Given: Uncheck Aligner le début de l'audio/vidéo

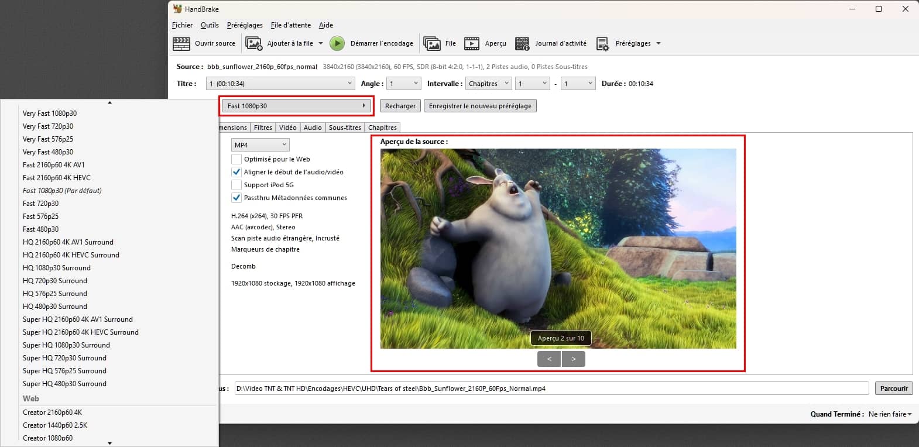Looking at the screenshot, I should [x=236, y=172].
